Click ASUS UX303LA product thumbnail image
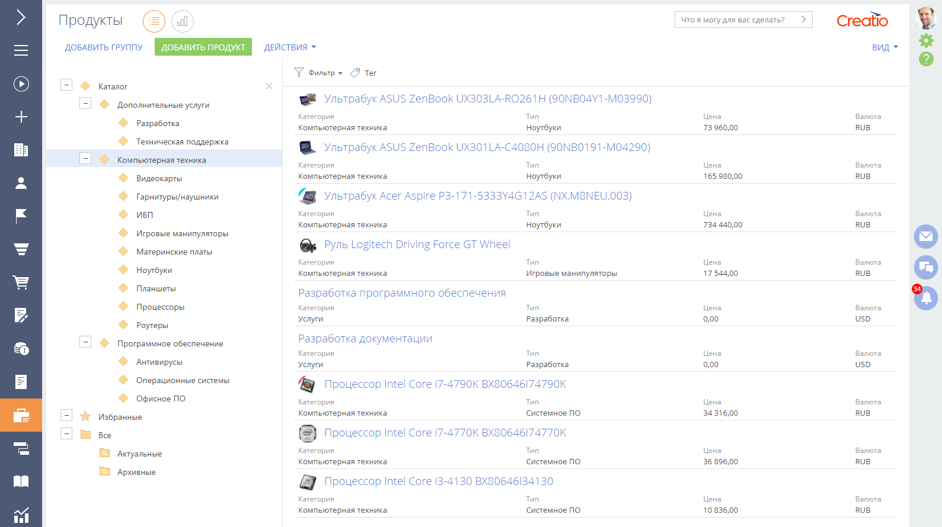942x527 pixels. click(x=307, y=99)
